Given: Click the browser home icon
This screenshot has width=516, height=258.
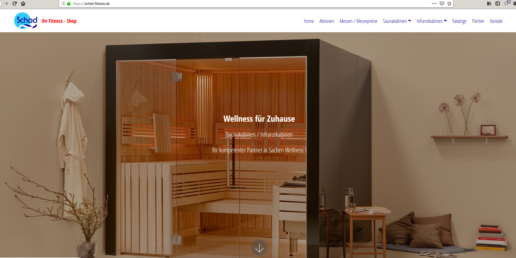Looking at the screenshot, I should [23, 3].
